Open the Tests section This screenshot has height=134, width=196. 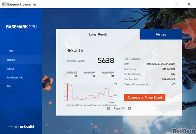[x=10, y=51]
